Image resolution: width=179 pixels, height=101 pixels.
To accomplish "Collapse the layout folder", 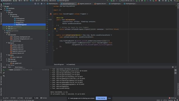I will point(7,43).
